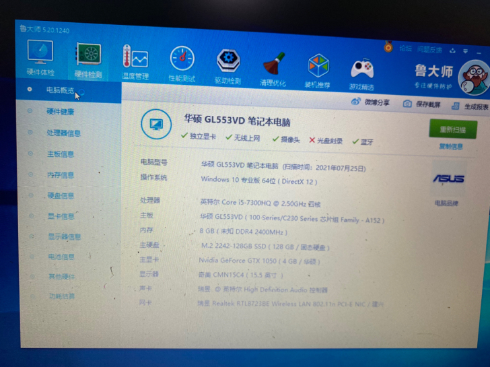
Task: Click the report icon next to 生成报表
Action: (455, 106)
